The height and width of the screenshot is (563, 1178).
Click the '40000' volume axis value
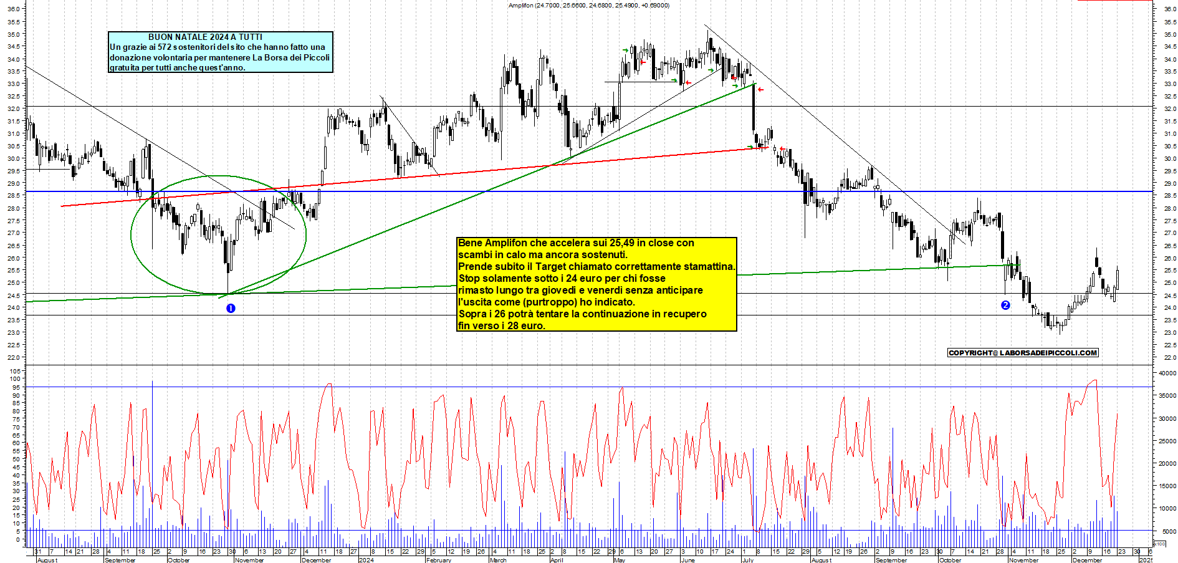coord(1167,373)
